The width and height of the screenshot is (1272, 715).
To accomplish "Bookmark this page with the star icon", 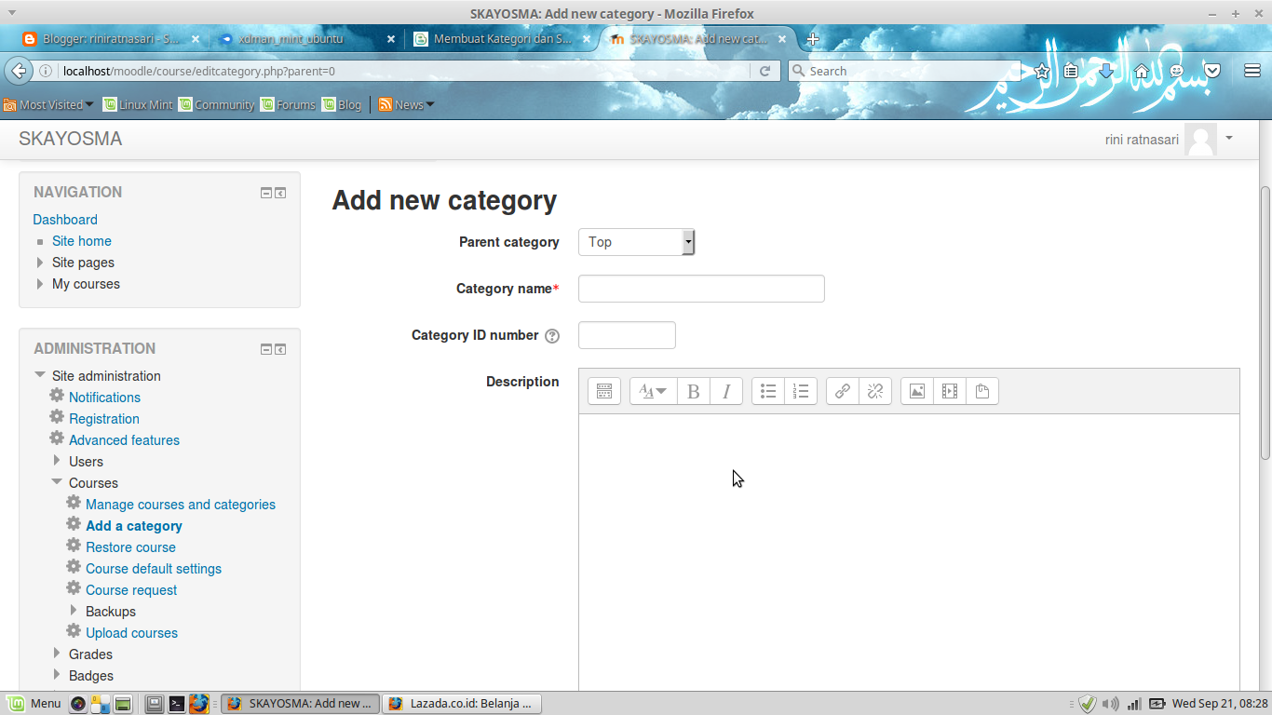I will point(1042,71).
